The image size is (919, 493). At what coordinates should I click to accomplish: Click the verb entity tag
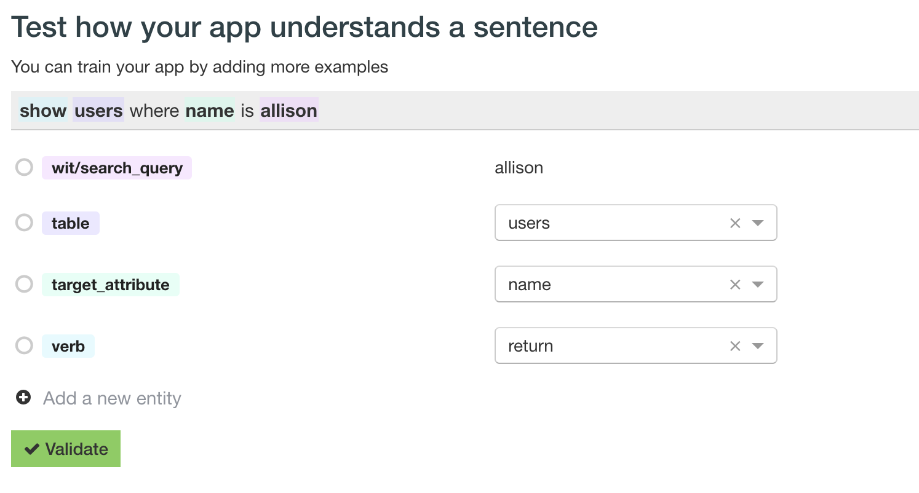[68, 346]
